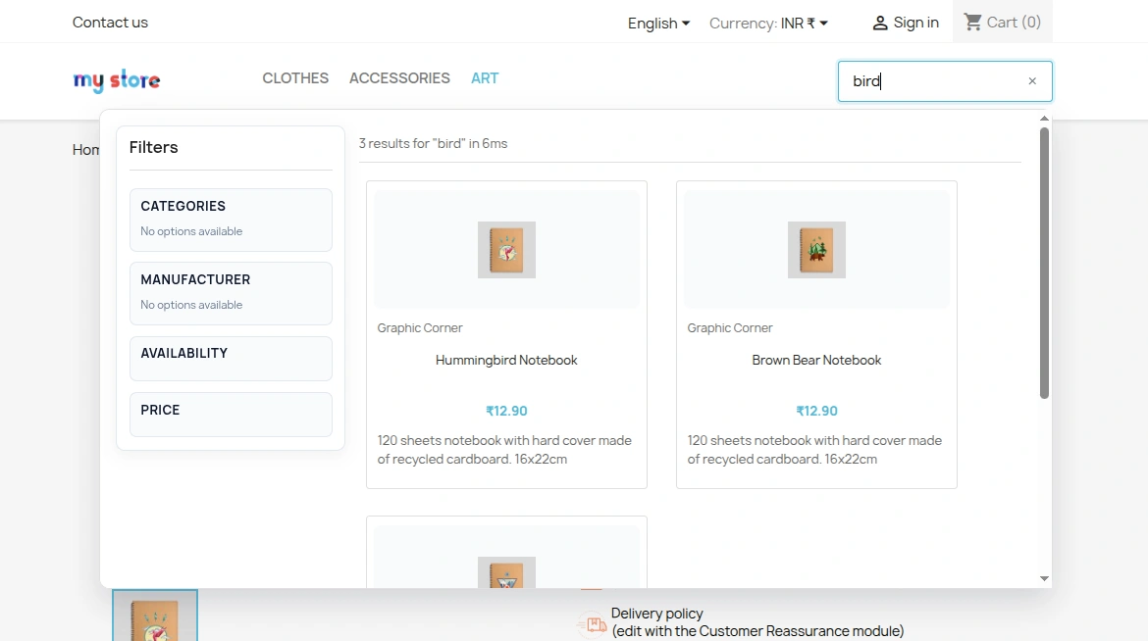This screenshot has height=641, width=1148.
Task: Click the Hummingbird Notebook ₹12.90 price
Action: coord(506,412)
